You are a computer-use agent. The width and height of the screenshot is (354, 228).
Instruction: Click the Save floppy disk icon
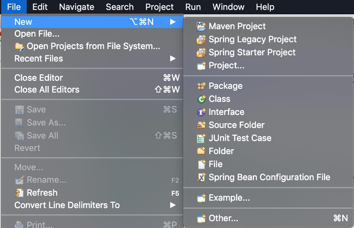tap(20, 110)
